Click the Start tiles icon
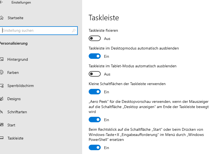Viewport: 222px width, 154px height. click(2, 125)
